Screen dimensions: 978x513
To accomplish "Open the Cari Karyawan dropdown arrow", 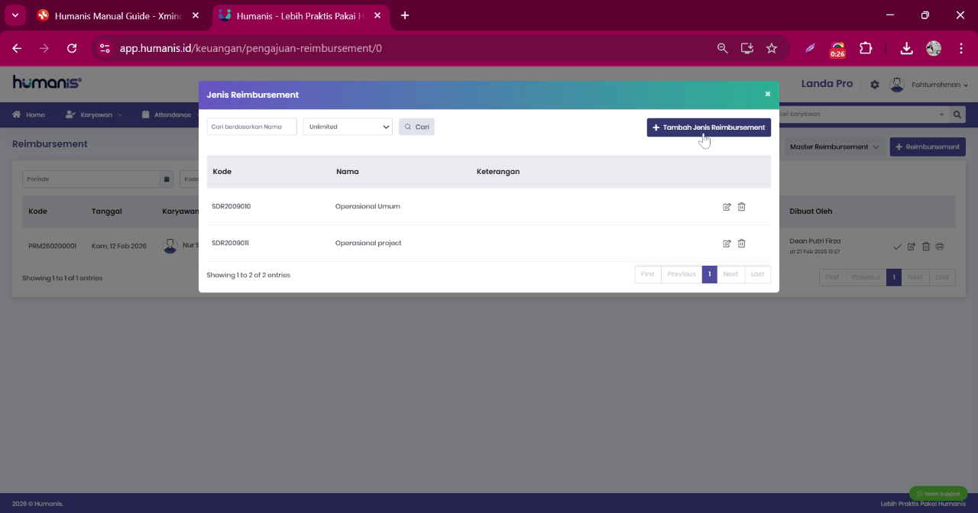I will [941, 115].
